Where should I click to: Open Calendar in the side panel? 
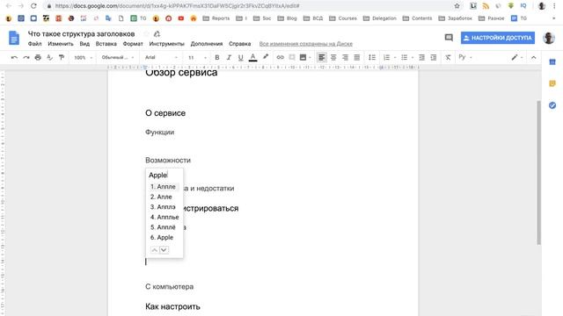[552, 62]
